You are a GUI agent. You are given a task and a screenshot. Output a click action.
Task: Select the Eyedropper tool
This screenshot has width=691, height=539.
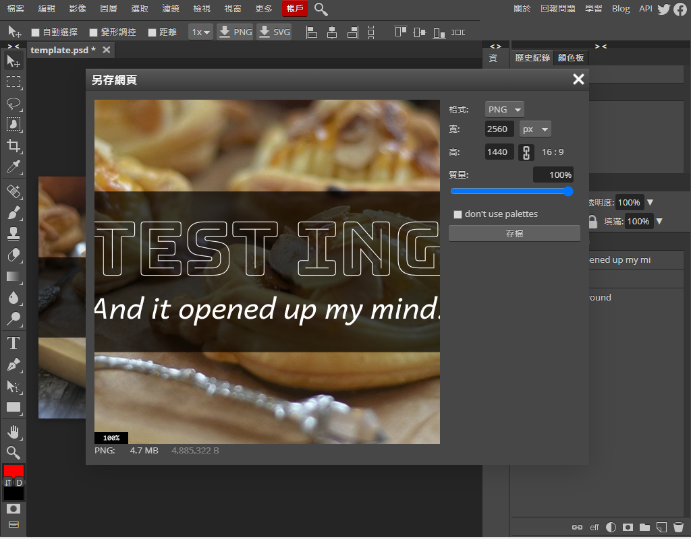pos(13,167)
